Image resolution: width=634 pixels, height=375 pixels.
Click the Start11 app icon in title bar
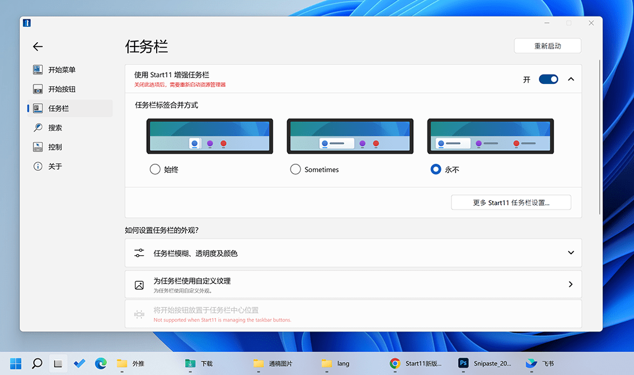click(26, 23)
